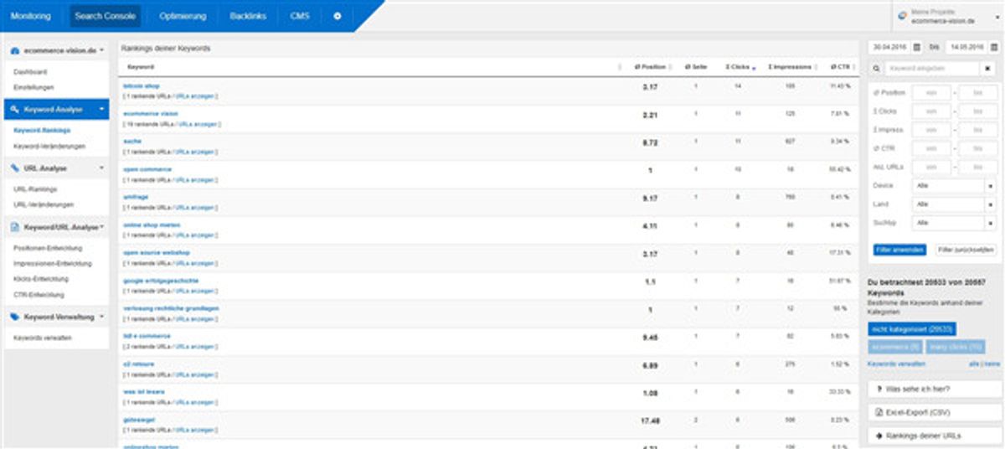
Task: Open the Land filter dropdown
Action: (955, 204)
